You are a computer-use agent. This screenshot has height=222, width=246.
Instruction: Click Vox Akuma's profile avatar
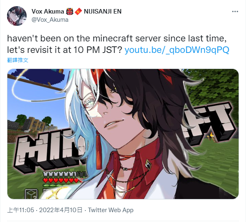coord(17,16)
